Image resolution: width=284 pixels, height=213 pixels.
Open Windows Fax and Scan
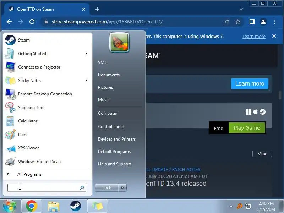pos(47,162)
